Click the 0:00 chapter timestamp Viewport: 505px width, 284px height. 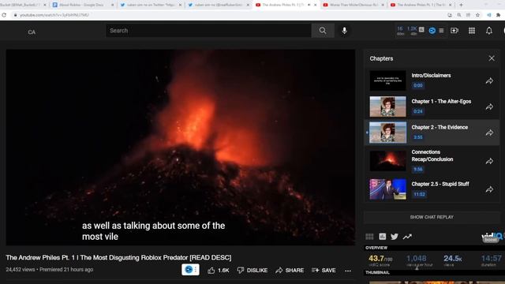coord(417,85)
